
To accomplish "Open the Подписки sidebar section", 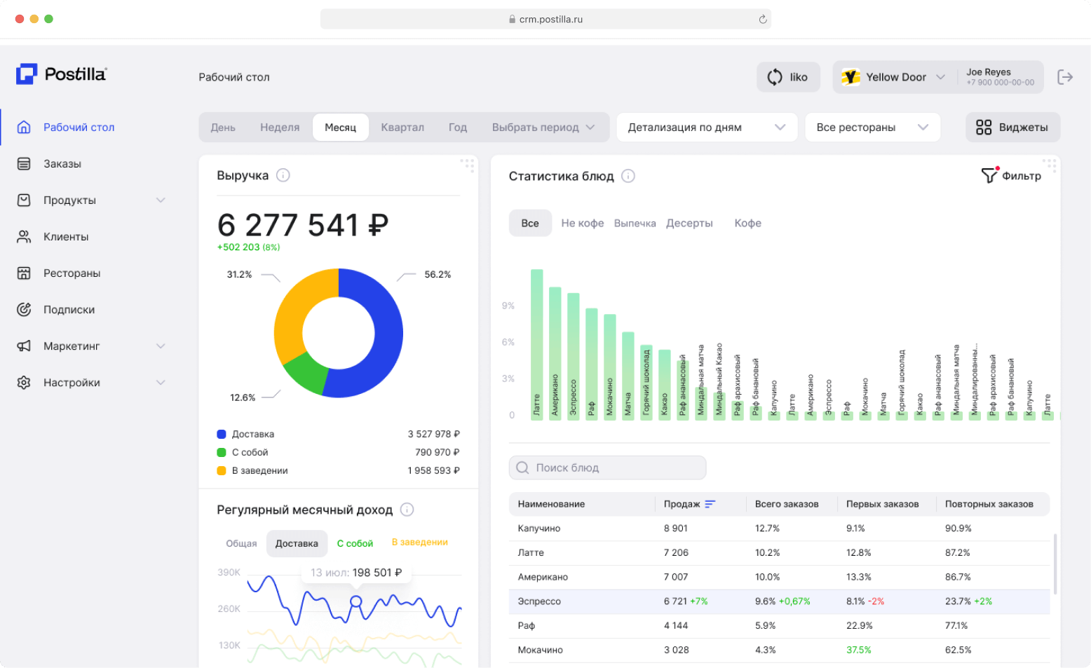I will tap(69, 310).
